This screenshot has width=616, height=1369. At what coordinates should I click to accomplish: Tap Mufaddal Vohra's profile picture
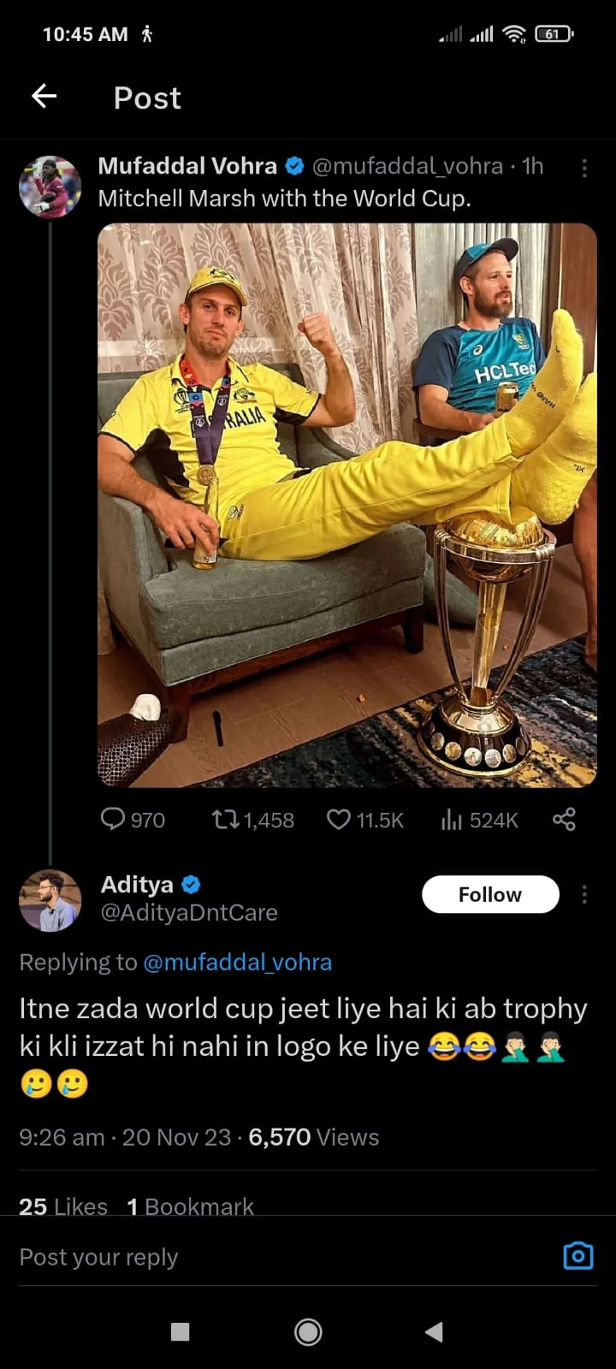[x=50, y=187]
